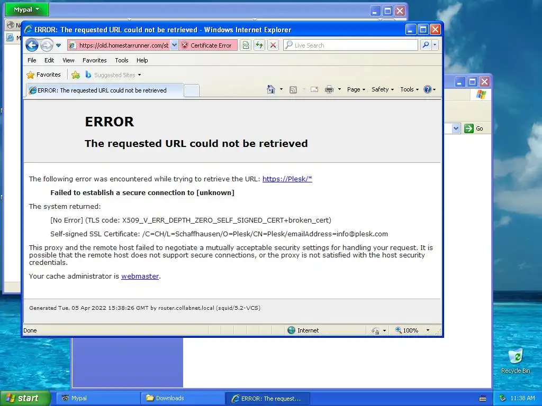Click the Read Mail envelope icon
Image resolution: width=542 pixels, height=406 pixels.
(x=314, y=90)
